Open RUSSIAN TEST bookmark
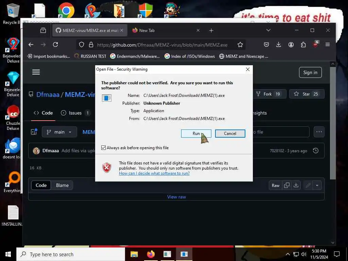The image size is (348, 261). [90, 56]
